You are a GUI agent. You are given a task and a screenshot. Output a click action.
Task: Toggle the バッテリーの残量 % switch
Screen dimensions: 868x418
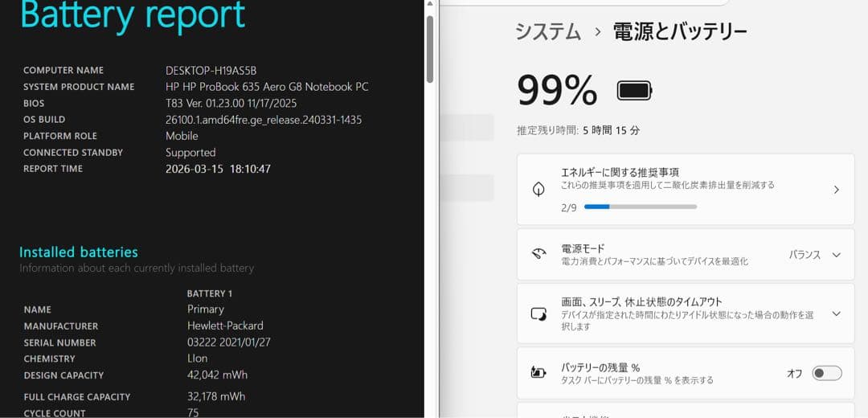click(827, 373)
